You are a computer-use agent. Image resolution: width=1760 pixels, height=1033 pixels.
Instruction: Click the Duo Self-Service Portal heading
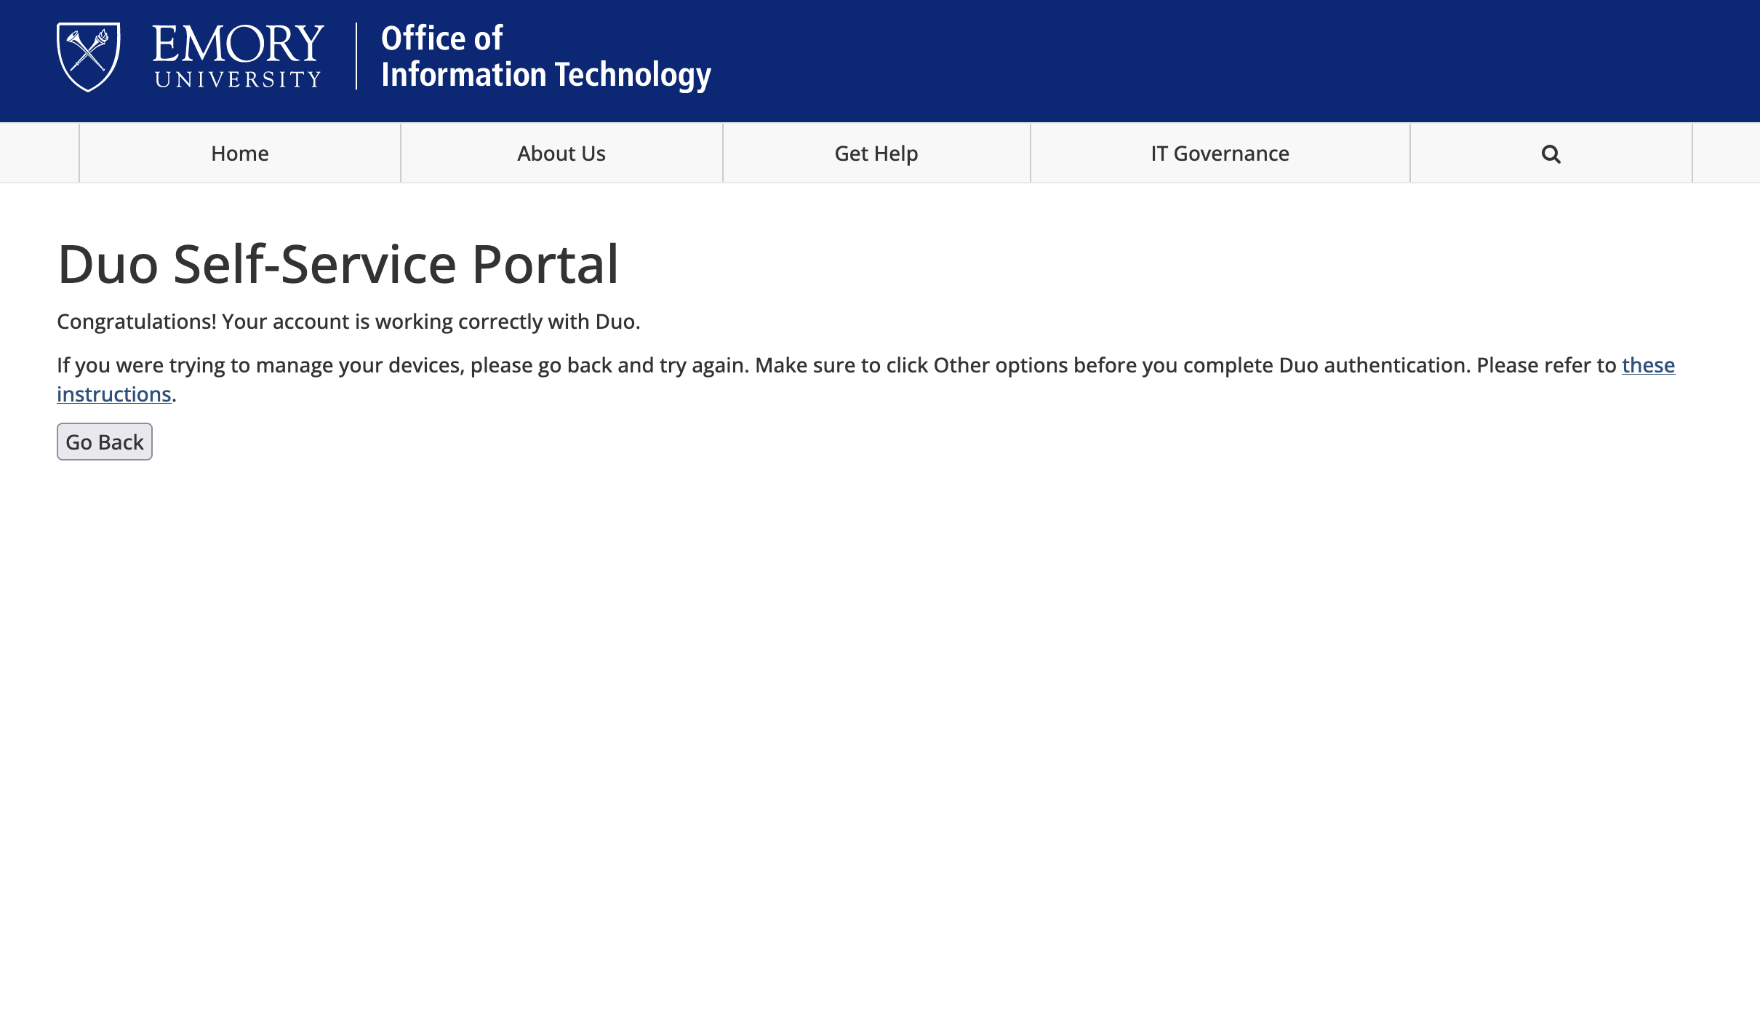(x=338, y=264)
